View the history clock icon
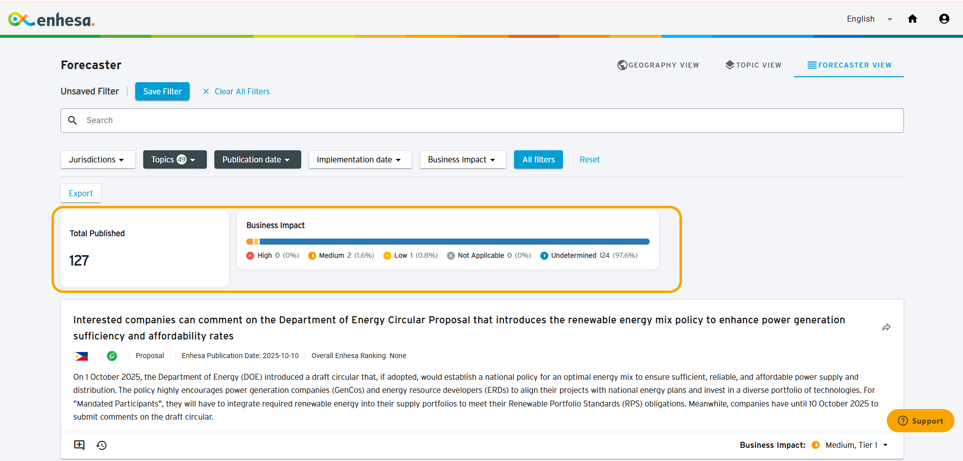 (101, 445)
